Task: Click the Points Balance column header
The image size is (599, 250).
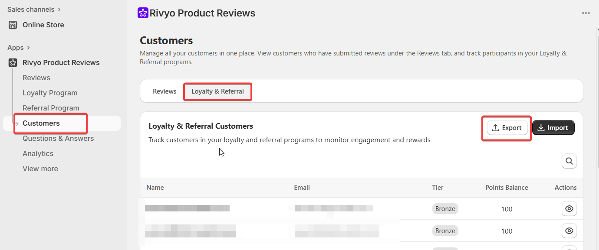Action: click(507, 188)
